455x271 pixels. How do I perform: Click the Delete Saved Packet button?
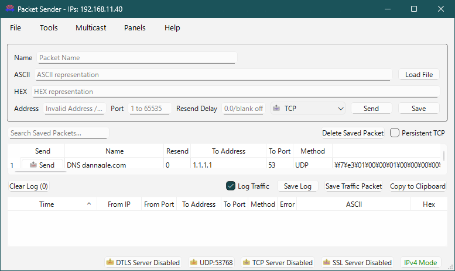353,133
